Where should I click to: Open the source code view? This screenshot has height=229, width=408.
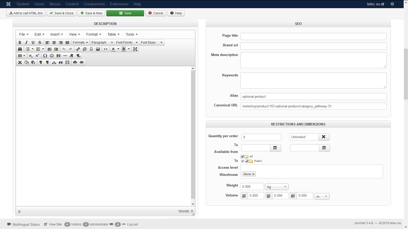[x=106, y=49]
